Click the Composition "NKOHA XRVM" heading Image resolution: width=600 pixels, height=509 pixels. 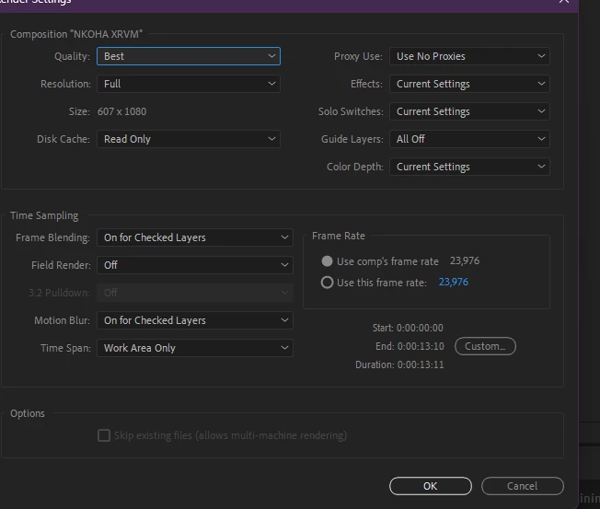tap(76, 34)
